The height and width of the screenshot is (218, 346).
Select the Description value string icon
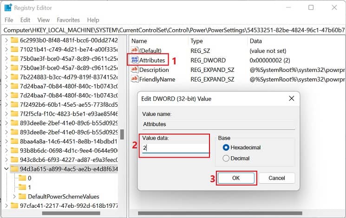click(134, 70)
